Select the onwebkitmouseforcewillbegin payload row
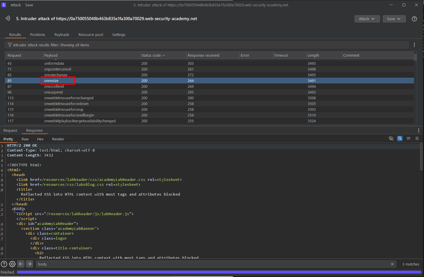Screen dimensions: 424x277 [x=210, y=115]
